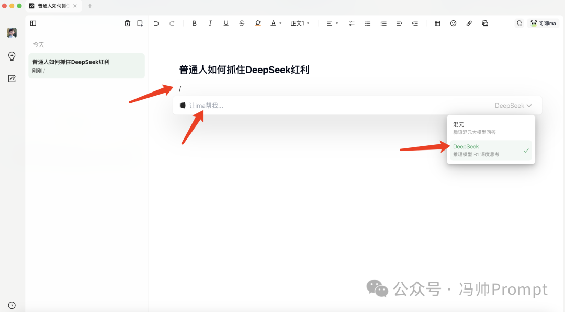Screen dimensions: 565x312
Task: Toggle strikethrough formatting
Action: [242, 24]
